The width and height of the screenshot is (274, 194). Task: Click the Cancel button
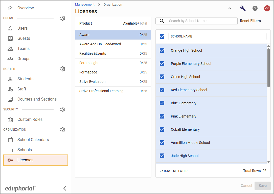(246, 186)
